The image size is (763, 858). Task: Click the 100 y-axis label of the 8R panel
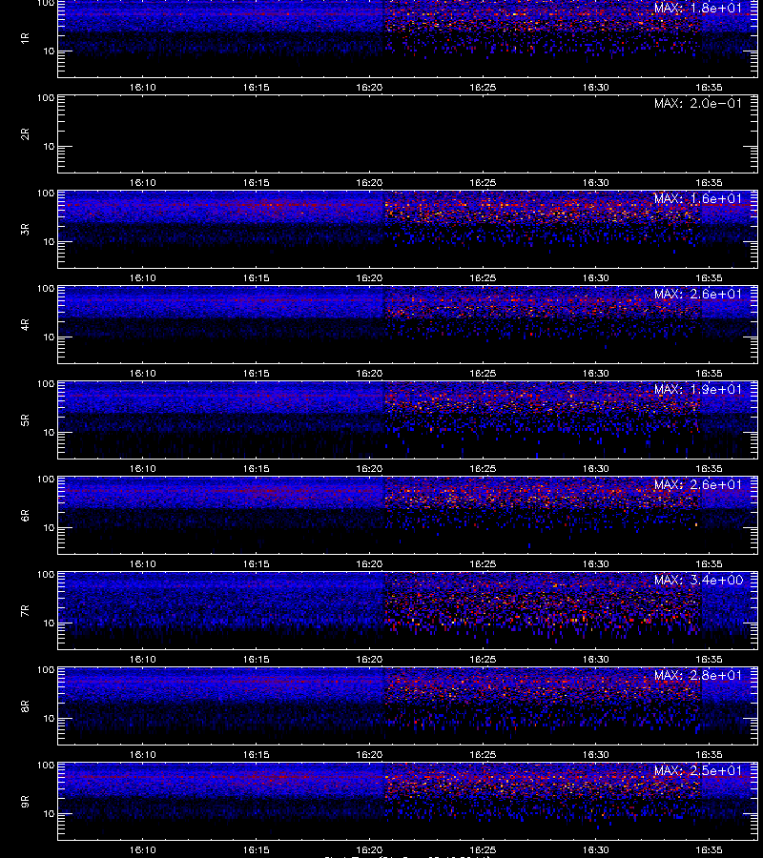coord(46,670)
